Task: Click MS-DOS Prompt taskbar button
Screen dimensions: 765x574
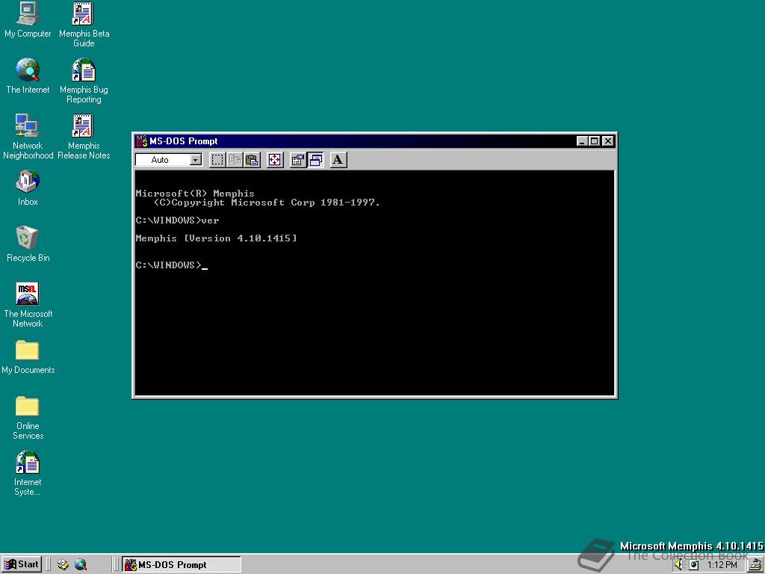Action: (x=181, y=565)
